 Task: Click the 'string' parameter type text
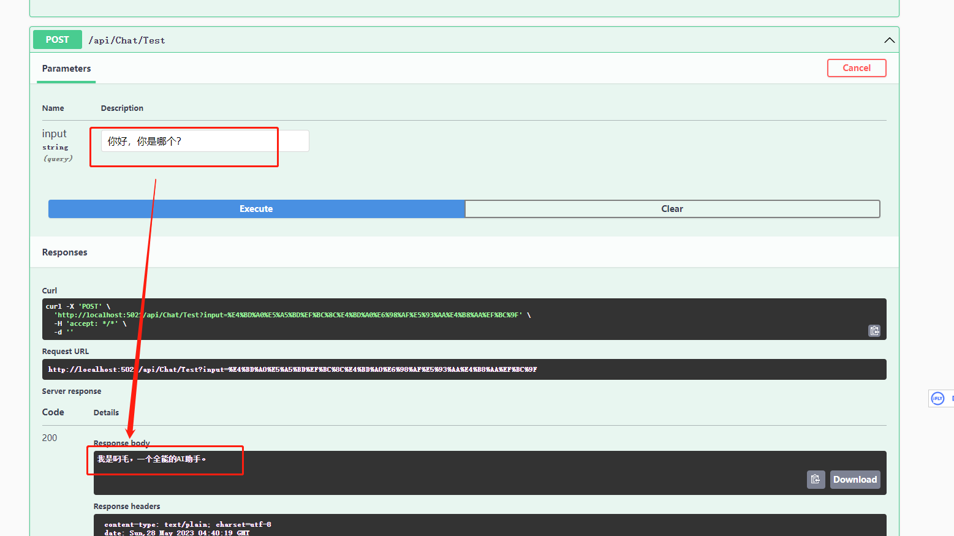(55, 148)
